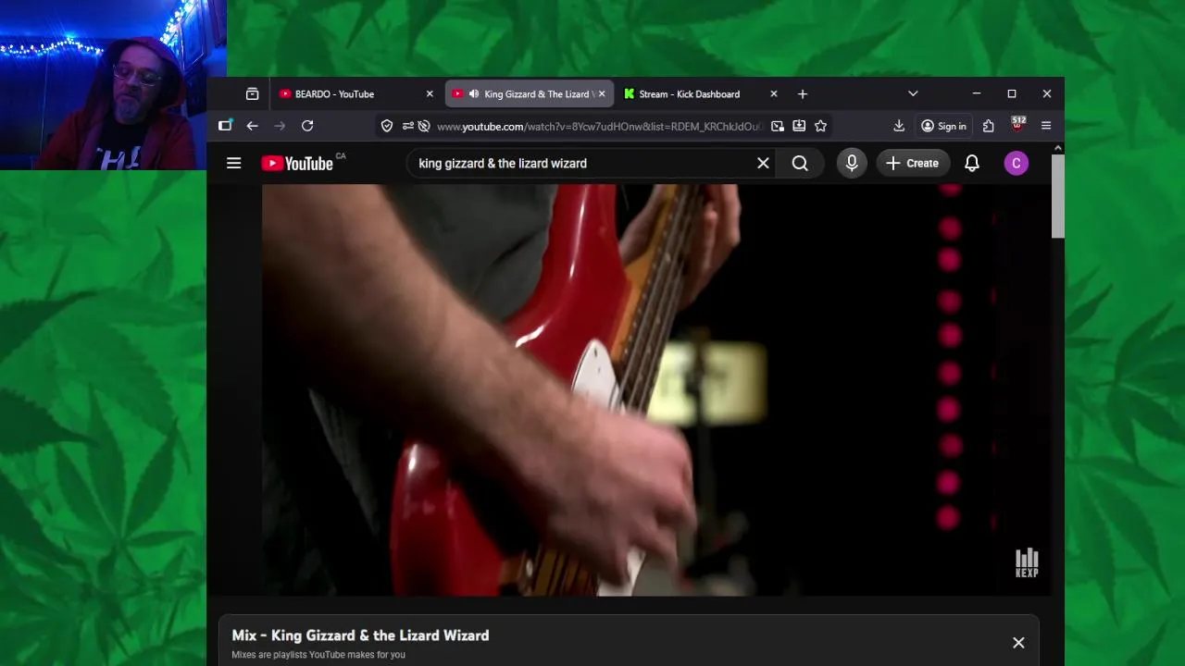Open a new browser tab
The image size is (1185, 666).
tap(803, 93)
